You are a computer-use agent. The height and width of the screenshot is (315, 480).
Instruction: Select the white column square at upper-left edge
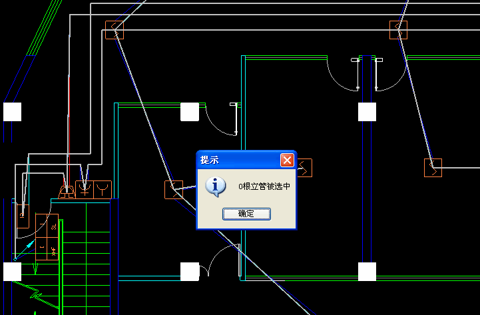[x=12, y=112]
